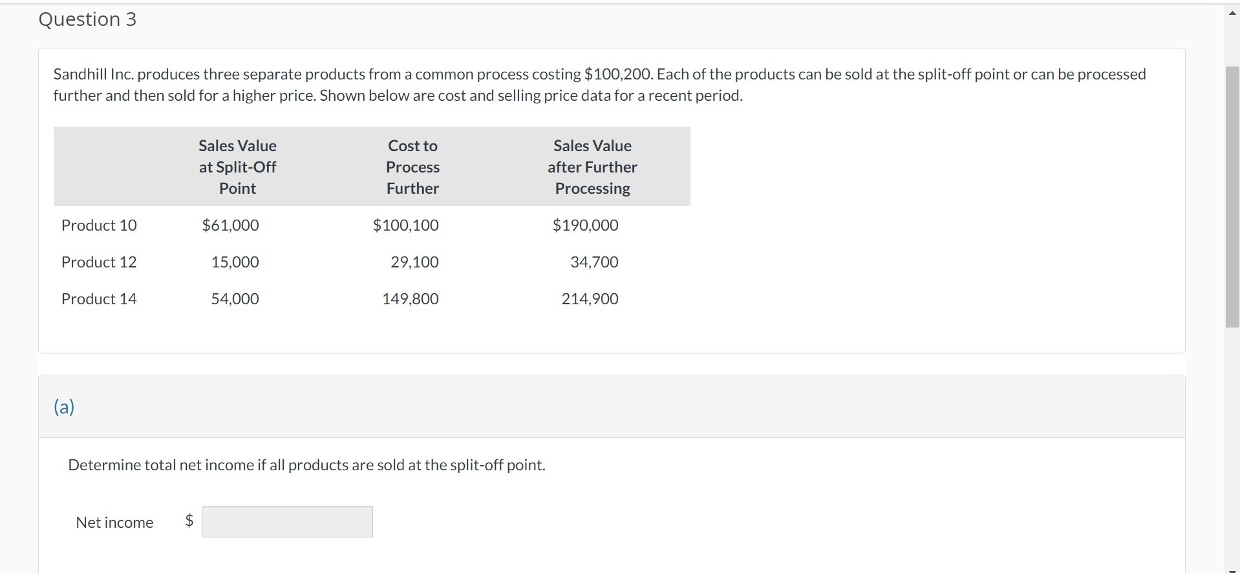Screen dimensions: 1240x573
Task: Select the (a) section header
Action: click(x=64, y=406)
